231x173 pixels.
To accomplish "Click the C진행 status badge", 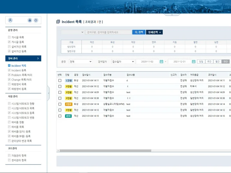I will tap(69, 80).
